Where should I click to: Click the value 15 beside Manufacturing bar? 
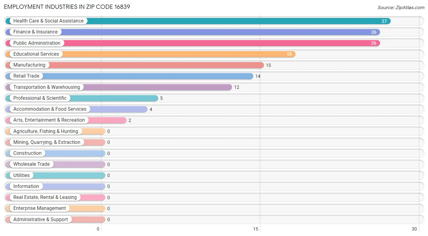pos(268,65)
